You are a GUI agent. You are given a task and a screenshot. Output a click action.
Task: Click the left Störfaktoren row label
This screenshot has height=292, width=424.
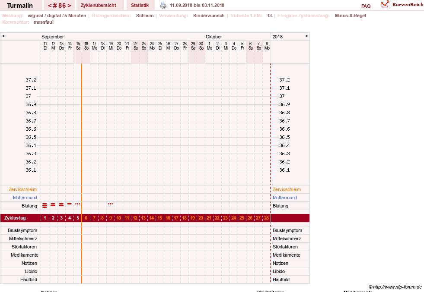(x=24, y=247)
